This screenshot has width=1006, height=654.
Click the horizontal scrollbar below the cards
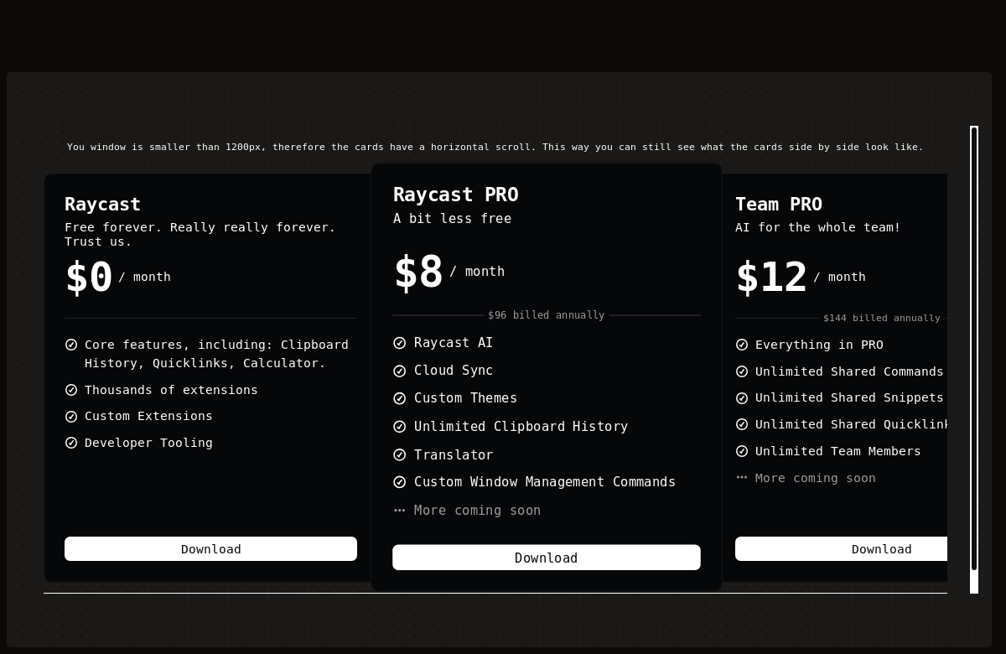[495, 593]
